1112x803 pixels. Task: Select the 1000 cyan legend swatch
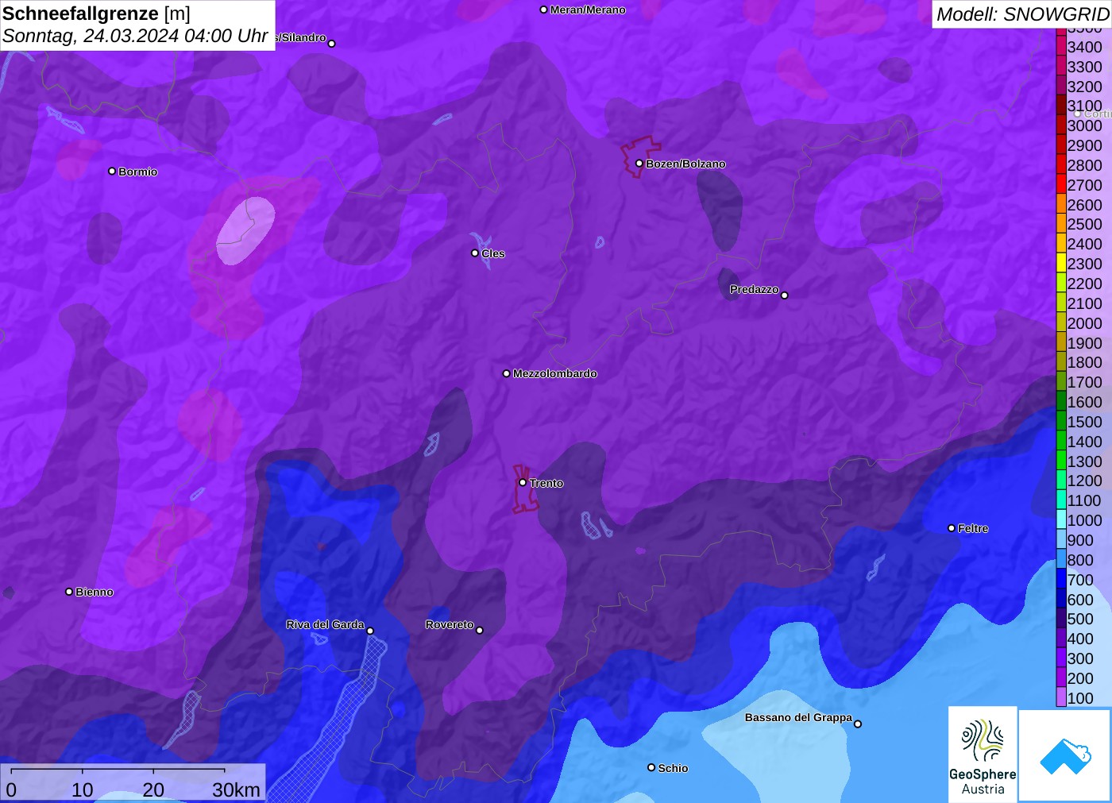(1061, 519)
